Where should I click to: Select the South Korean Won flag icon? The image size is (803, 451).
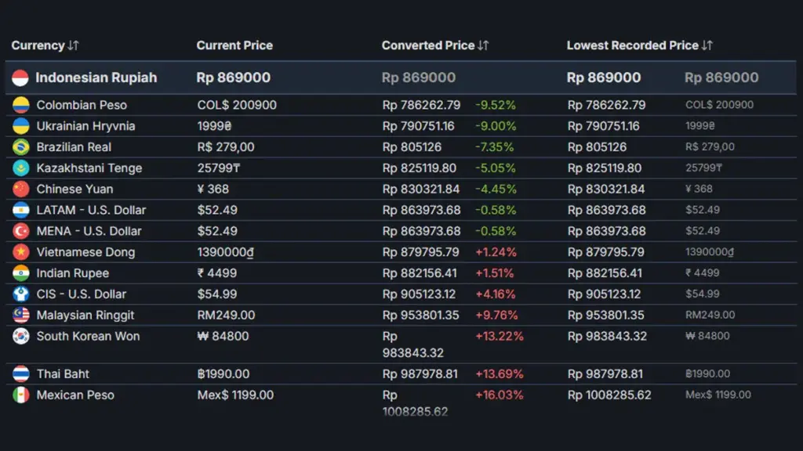23,337
